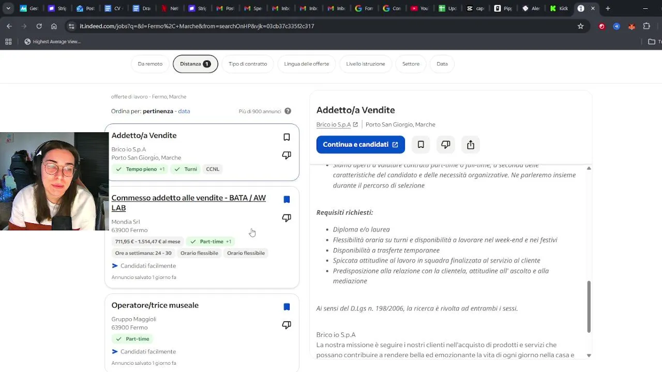Viewport: 662px width, 372px height.
Task: Click the address bar URL
Action: pos(197,26)
